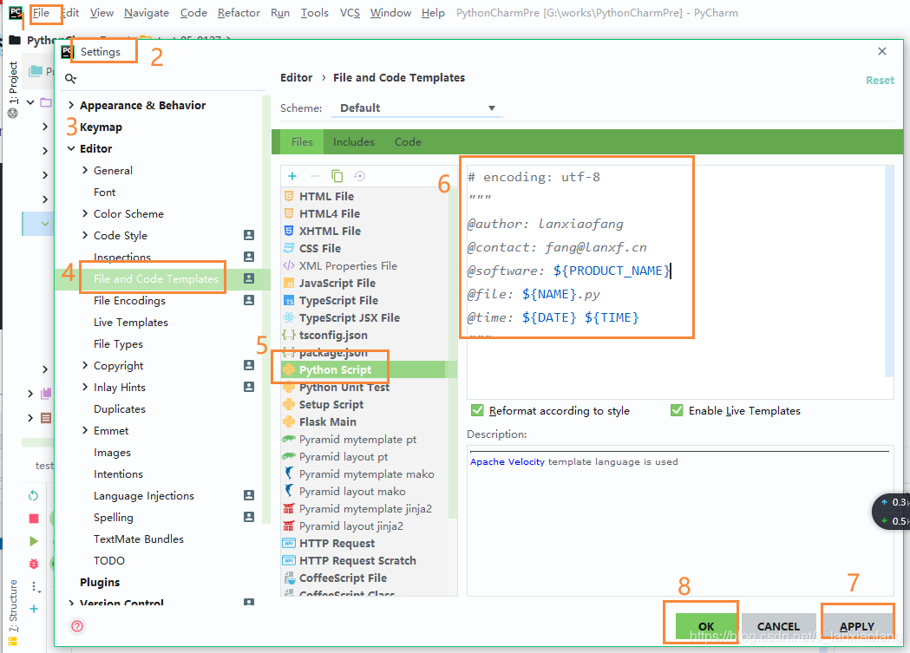Select File Encodings setting
Screen dimensions: 910x653
(x=129, y=300)
